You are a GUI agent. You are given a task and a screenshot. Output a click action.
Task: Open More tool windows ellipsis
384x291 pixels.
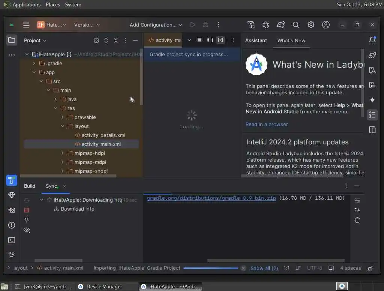[12, 55]
